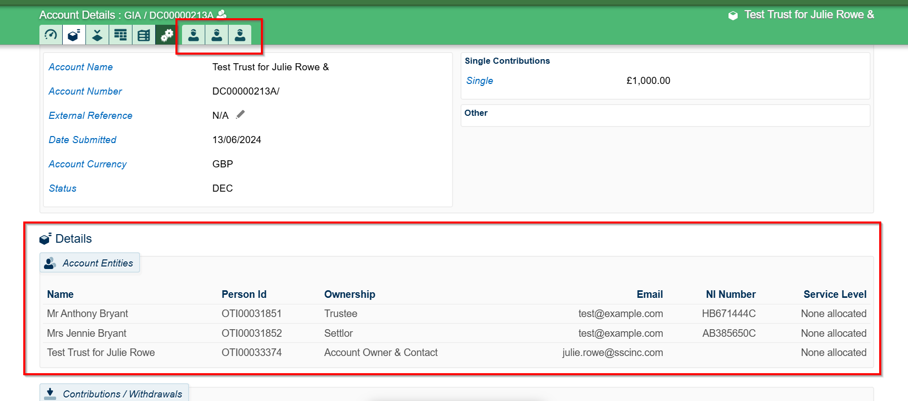Select the Account Name value Test Trust for Julie Rowe &

coord(270,67)
